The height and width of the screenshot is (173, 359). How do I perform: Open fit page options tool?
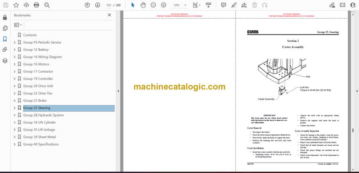[x=196, y=5]
